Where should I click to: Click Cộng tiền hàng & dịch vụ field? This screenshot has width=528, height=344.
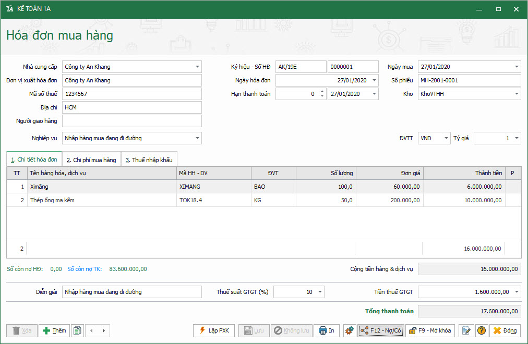pyautogui.click(x=470, y=269)
